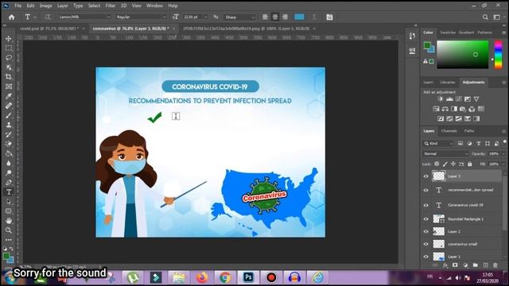
Task: Select the Rectangular Marquee tool
Action: tap(9, 48)
